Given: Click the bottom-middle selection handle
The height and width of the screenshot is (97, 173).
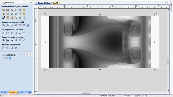Looking at the screenshot, I should click(100, 70).
